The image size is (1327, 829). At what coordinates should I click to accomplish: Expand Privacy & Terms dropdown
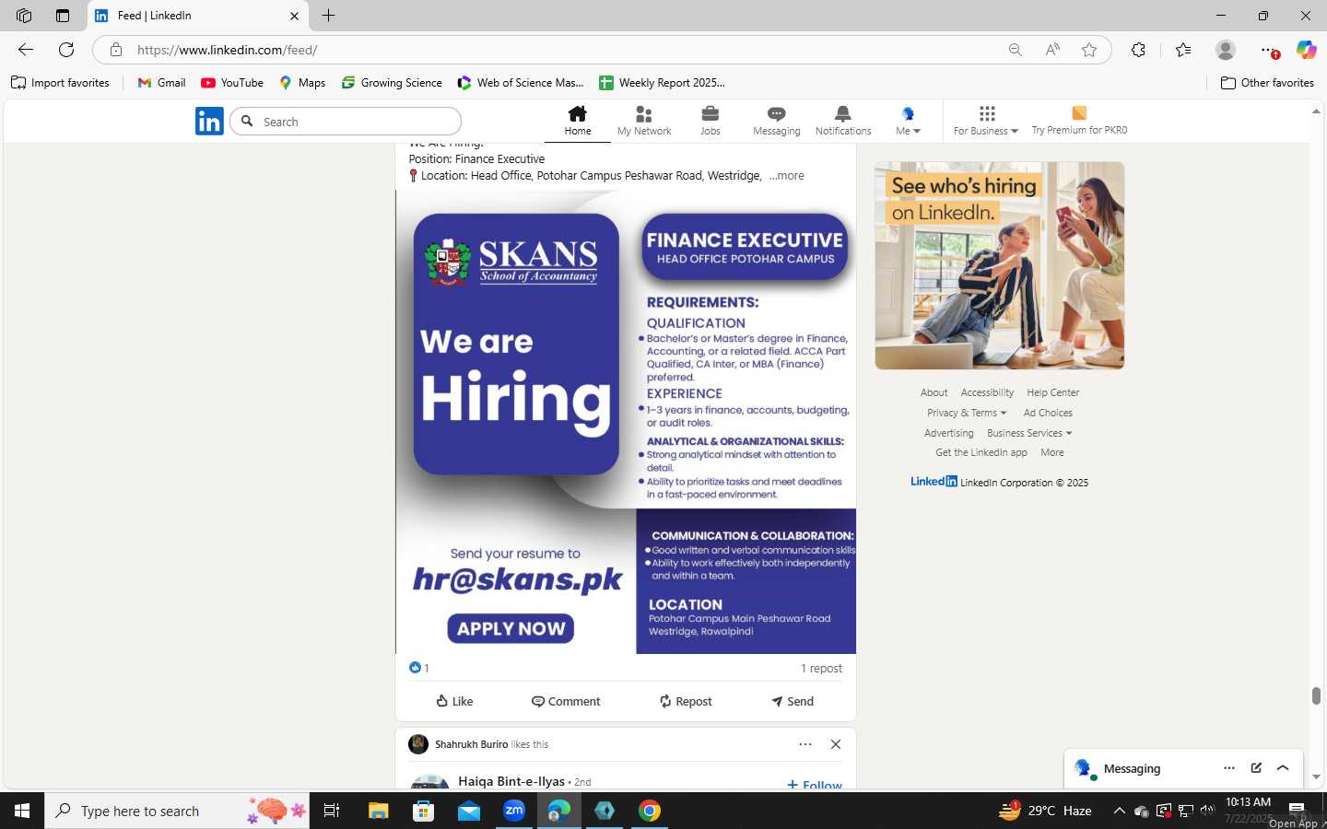[967, 413]
